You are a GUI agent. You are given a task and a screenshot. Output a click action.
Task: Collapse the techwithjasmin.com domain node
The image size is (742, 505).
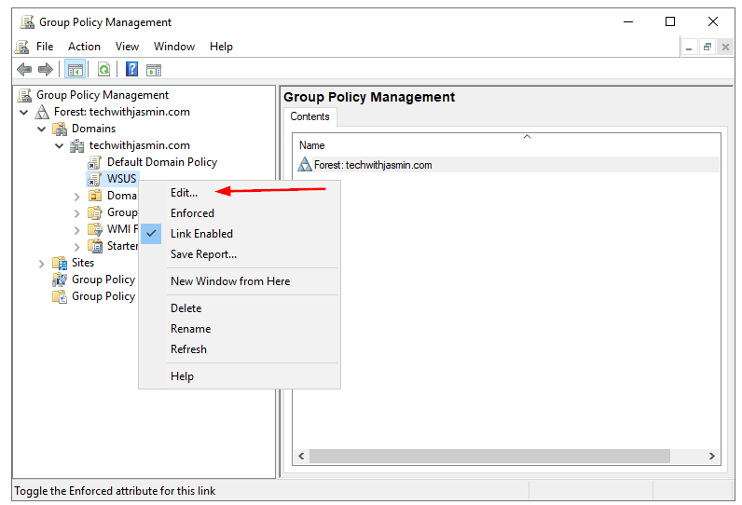click(x=59, y=145)
